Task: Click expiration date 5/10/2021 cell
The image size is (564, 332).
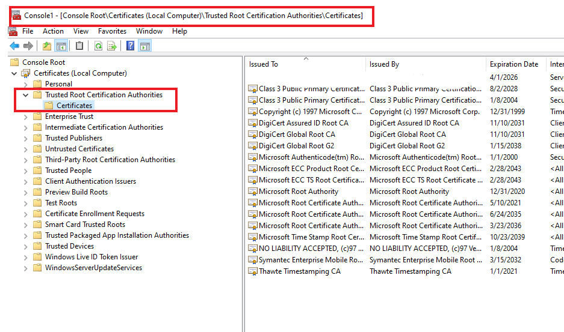Action: 506,203
